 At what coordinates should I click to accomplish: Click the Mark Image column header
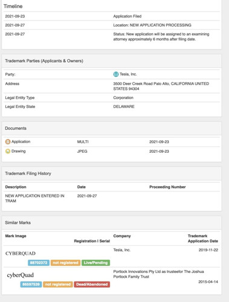16,236
